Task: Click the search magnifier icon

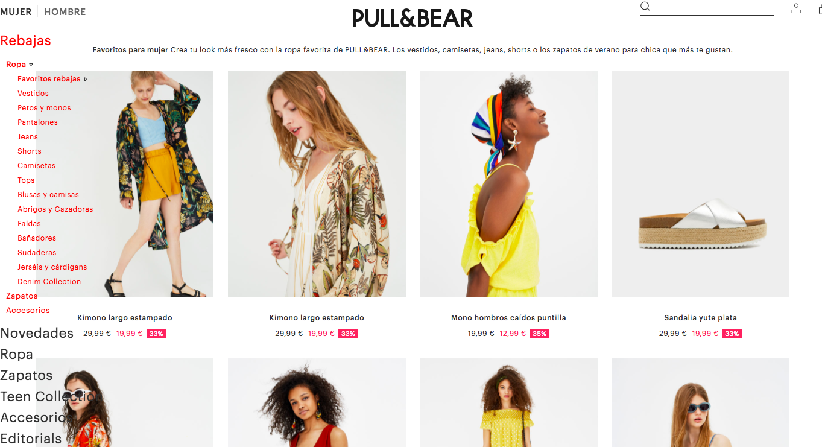Action: click(645, 7)
